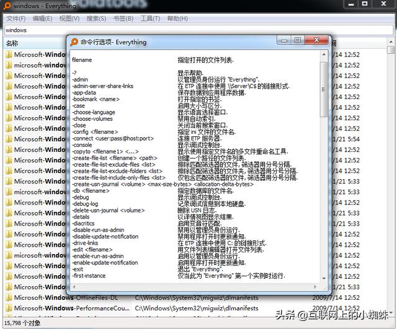Click the '-connect <user:pass@host:port>' option text

(x=113, y=138)
